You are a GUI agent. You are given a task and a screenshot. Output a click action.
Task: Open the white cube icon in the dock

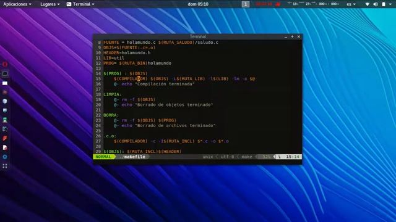click(5, 101)
